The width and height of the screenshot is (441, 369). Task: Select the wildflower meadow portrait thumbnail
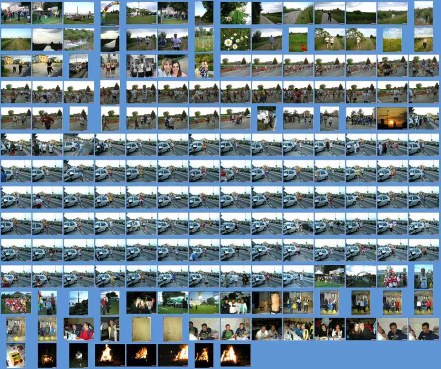[204, 39]
